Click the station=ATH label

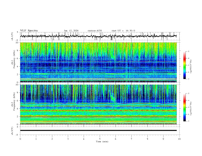[x=95, y=31]
